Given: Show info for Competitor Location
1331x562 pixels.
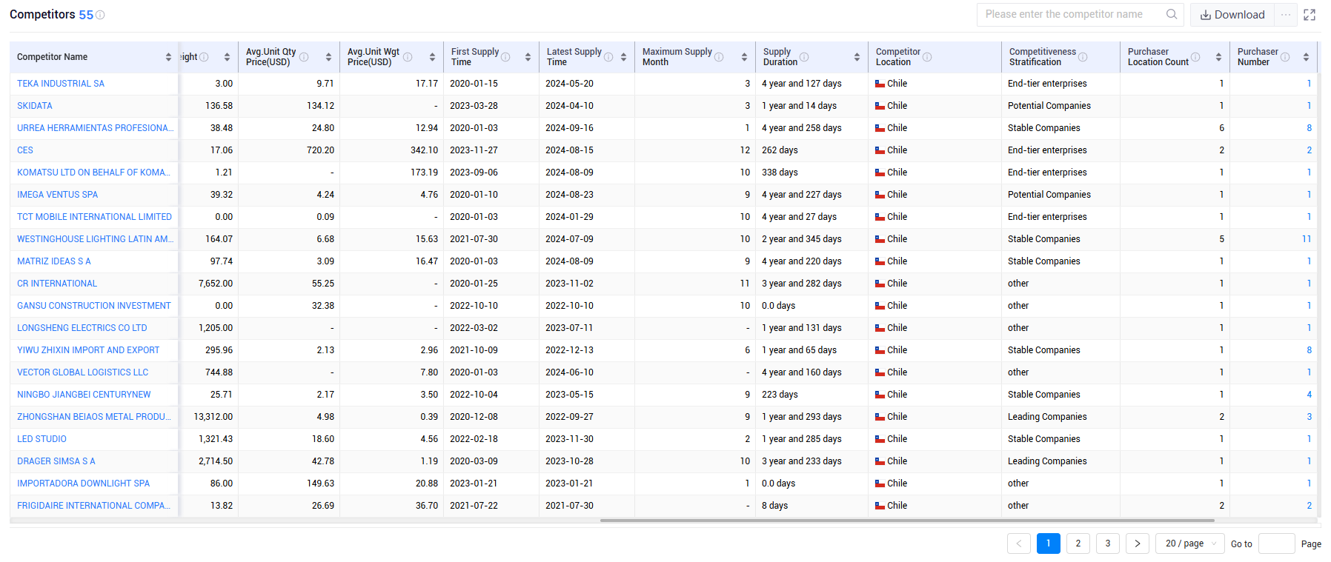Looking at the screenshot, I should (x=927, y=57).
